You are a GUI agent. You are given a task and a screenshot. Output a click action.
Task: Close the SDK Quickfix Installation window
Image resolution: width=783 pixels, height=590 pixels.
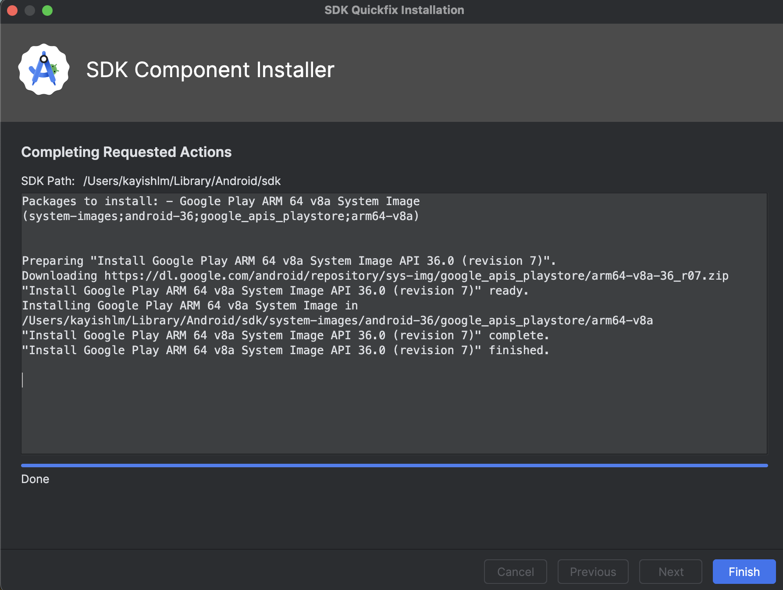tap(12, 10)
